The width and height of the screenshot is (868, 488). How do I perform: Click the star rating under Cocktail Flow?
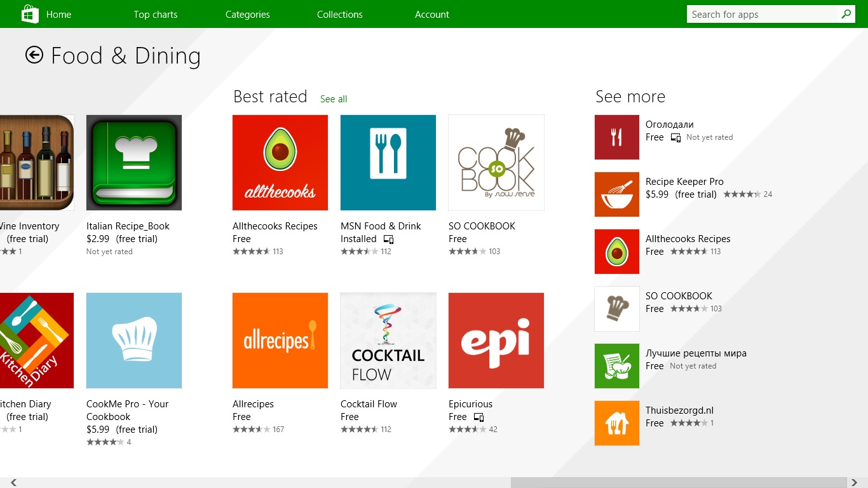coord(360,430)
